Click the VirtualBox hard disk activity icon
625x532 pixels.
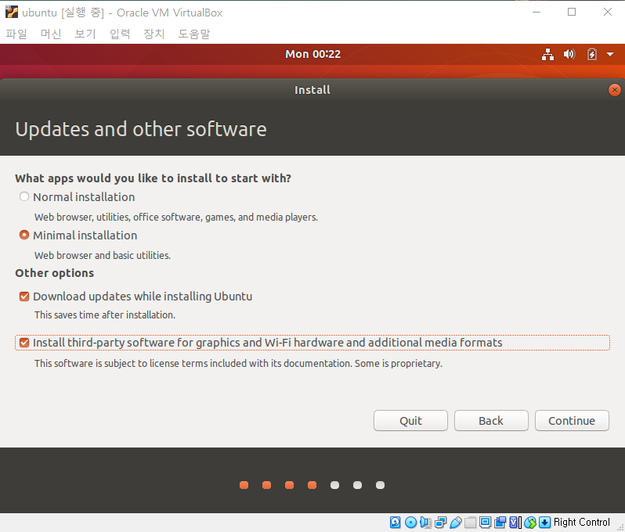point(395,522)
